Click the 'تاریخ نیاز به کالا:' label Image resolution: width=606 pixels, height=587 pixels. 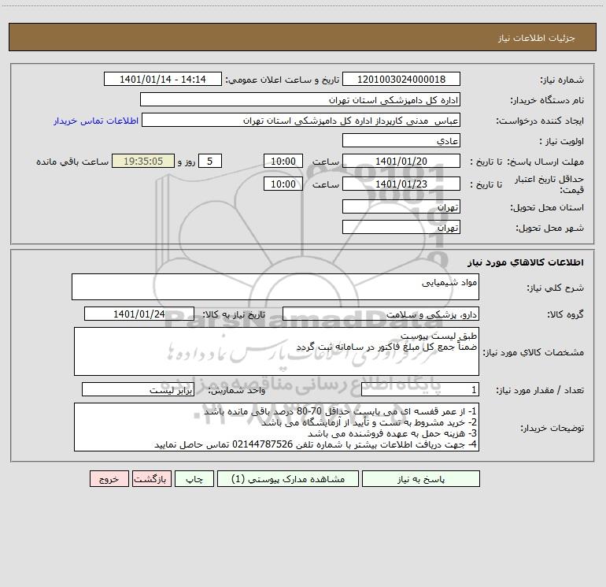point(234,314)
